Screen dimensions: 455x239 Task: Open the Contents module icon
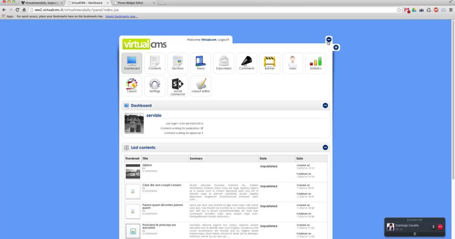click(x=155, y=63)
